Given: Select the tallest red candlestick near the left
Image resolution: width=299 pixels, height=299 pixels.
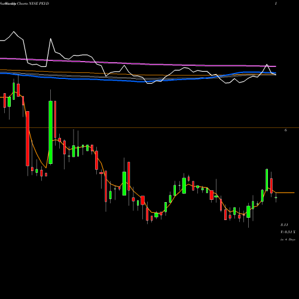Looking at the screenshot, I should pyautogui.click(x=28, y=139).
